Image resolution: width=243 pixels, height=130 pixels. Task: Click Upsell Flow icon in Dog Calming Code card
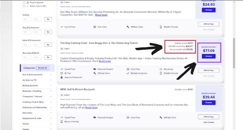62,69
